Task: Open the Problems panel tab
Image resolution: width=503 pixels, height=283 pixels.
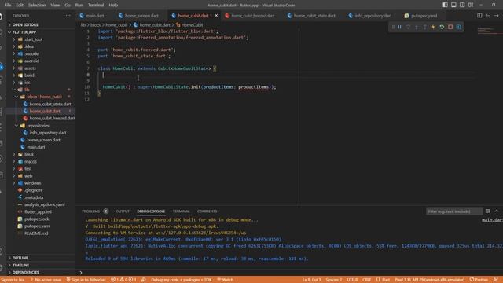Action: [94, 211]
